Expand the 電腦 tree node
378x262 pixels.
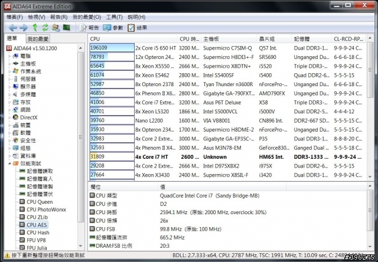(x=9, y=56)
